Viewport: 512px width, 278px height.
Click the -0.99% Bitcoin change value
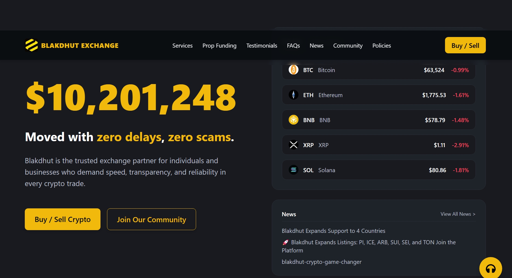pyautogui.click(x=460, y=70)
